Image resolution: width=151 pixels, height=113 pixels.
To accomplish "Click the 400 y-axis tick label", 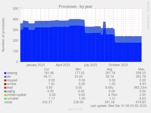I will (15, 19).
